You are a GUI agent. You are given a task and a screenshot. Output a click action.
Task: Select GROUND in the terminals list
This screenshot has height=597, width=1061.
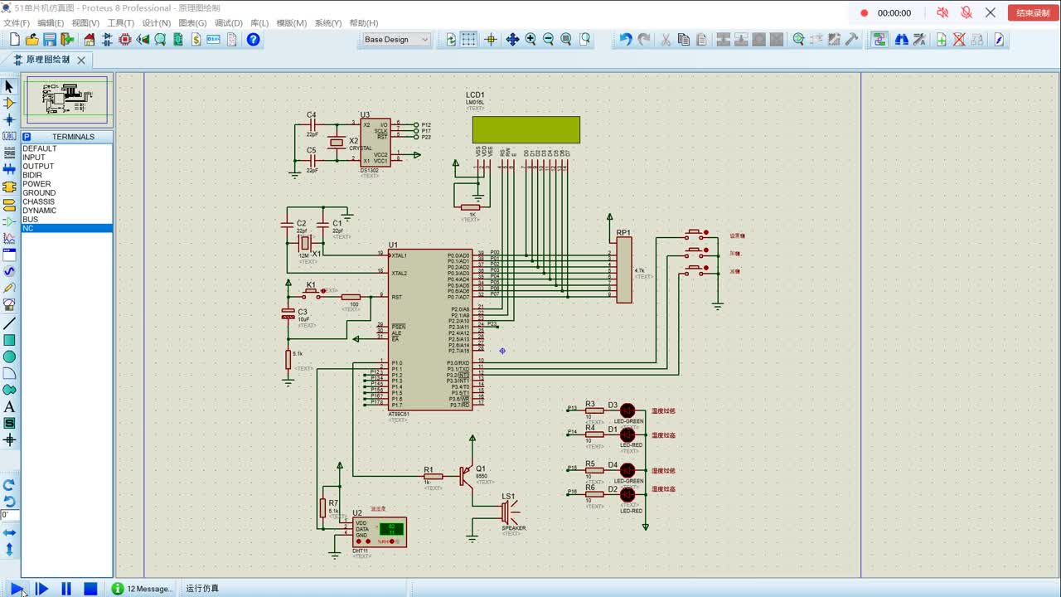[x=39, y=193]
